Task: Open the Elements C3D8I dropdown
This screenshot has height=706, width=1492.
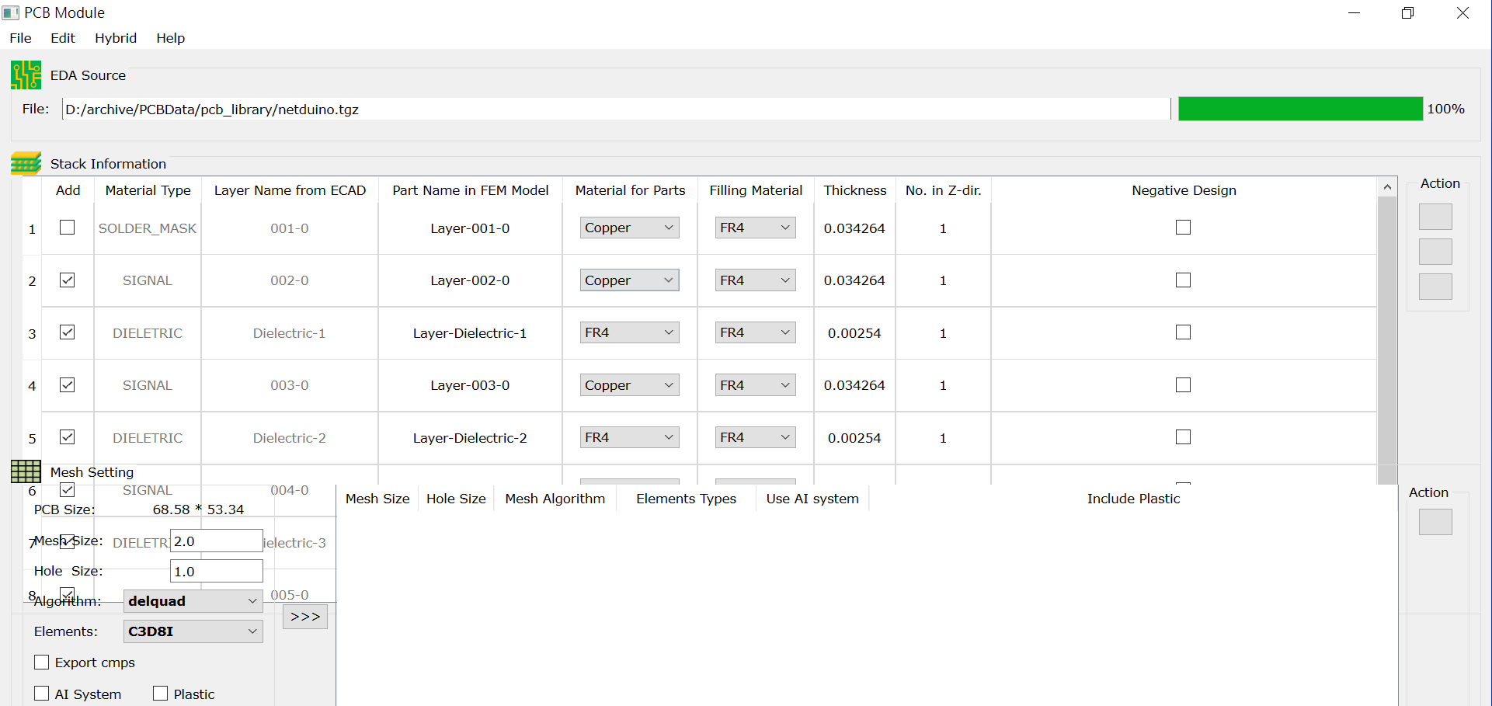Action: pyautogui.click(x=193, y=631)
